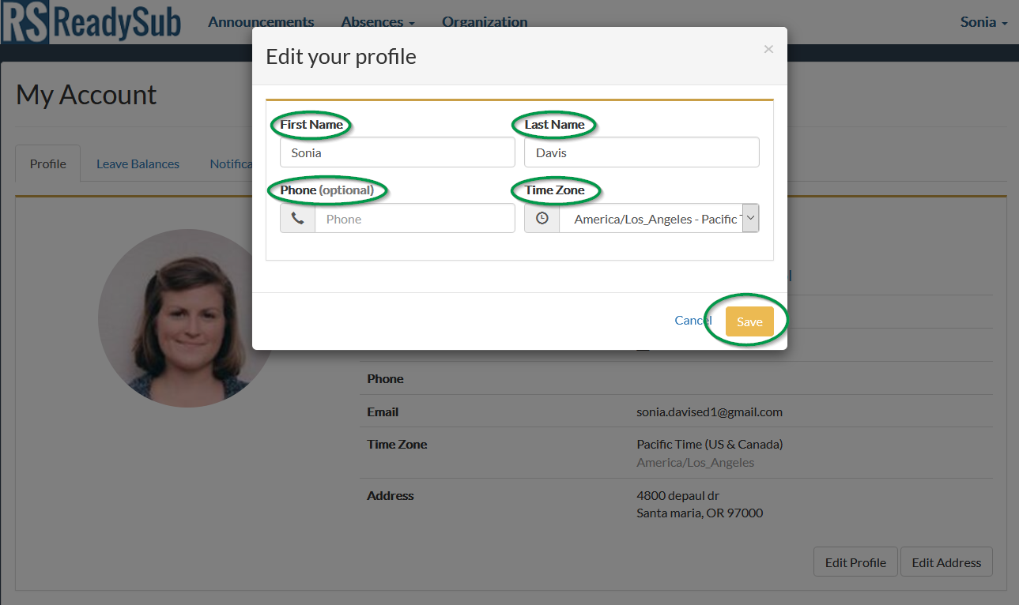Click the empty Phone input field
The width and height of the screenshot is (1019, 605).
pyautogui.click(x=414, y=218)
